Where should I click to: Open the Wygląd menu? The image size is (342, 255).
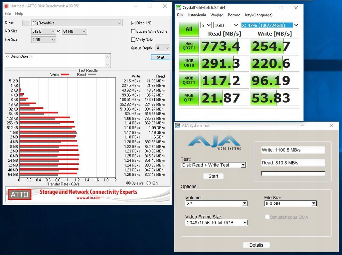click(x=217, y=15)
